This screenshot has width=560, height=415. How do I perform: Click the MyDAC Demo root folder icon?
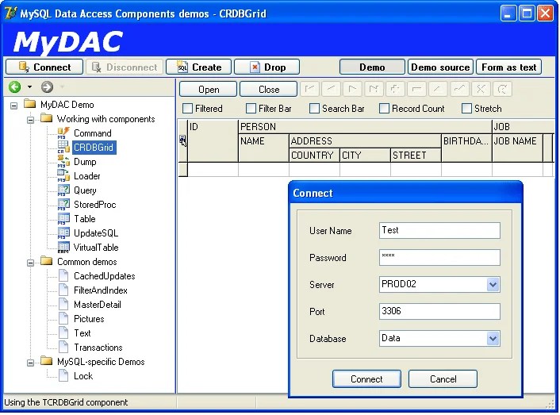click(30, 104)
